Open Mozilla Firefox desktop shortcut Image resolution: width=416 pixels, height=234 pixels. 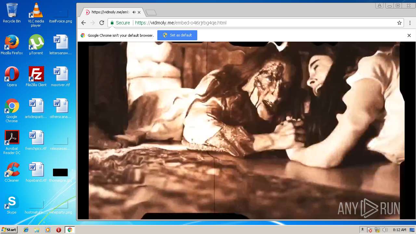pos(12,45)
